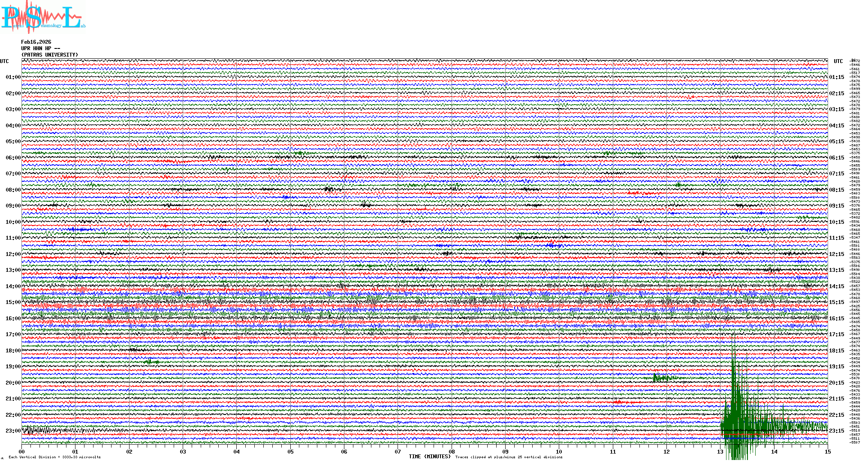This screenshot has height=463, width=862.
Task: Click the UPR HHN HP station label
Action: click(x=36, y=48)
